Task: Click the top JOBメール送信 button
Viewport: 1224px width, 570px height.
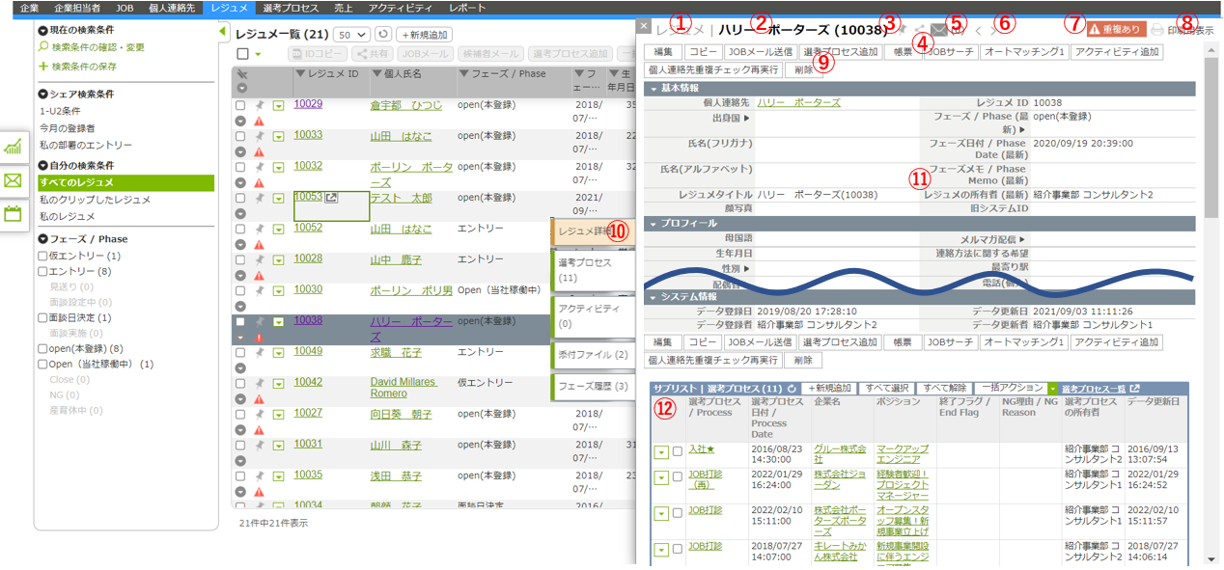Action: 760,52
